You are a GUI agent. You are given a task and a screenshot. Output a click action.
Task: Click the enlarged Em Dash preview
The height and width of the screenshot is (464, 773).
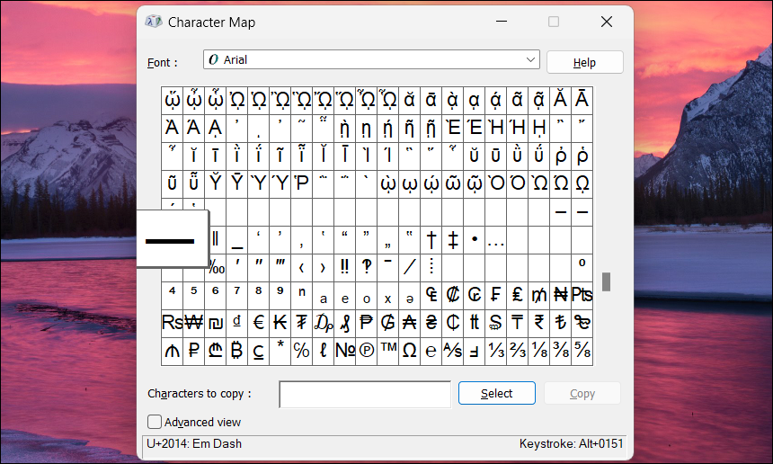171,240
